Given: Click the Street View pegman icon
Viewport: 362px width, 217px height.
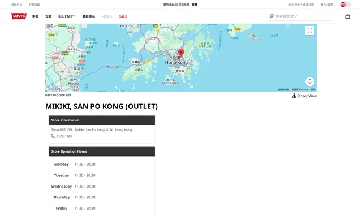Looking at the screenshot, I should (x=294, y=96).
